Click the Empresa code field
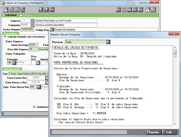 coord(26,21)
